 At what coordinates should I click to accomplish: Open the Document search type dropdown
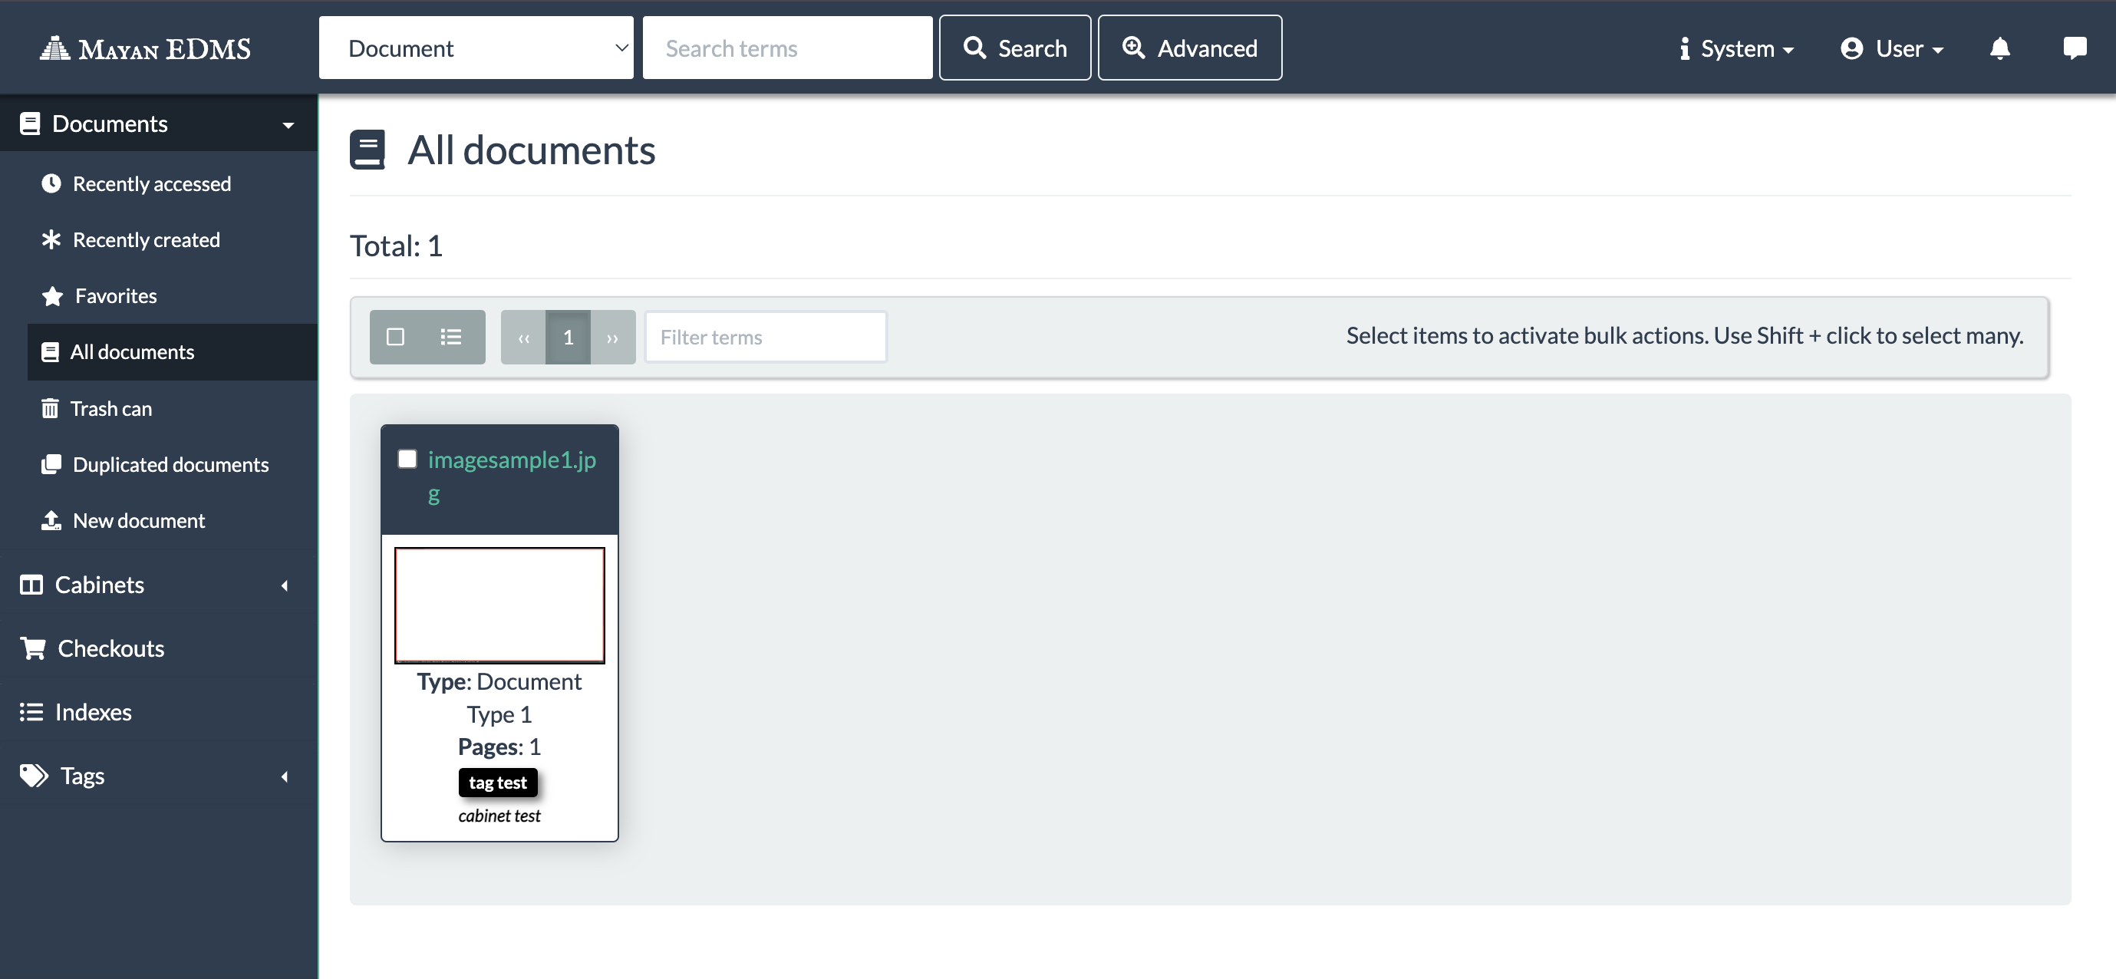point(476,48)
